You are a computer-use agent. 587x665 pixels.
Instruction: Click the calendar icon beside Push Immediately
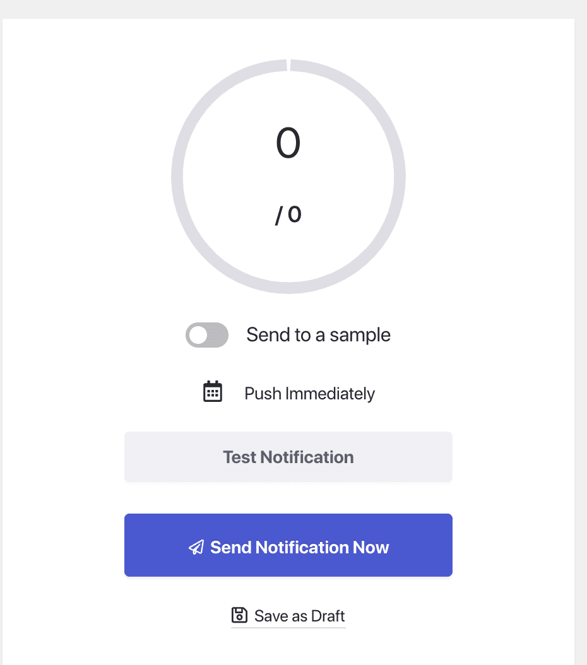point(213,391)
